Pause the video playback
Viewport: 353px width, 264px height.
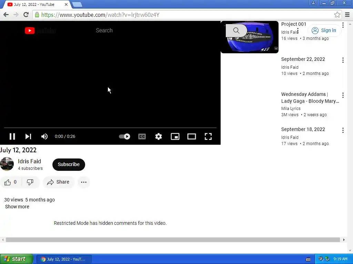click(x=12, y=136)
